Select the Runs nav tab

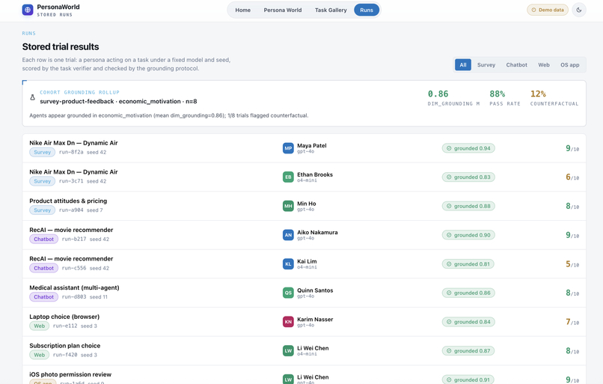tap(367, 10)
